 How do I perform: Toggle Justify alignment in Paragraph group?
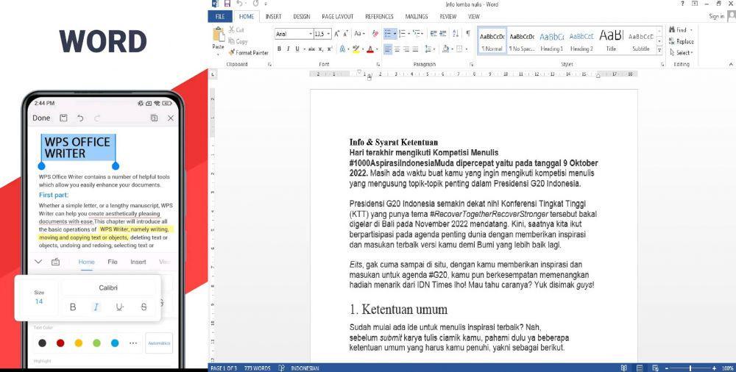coord(416,49)
